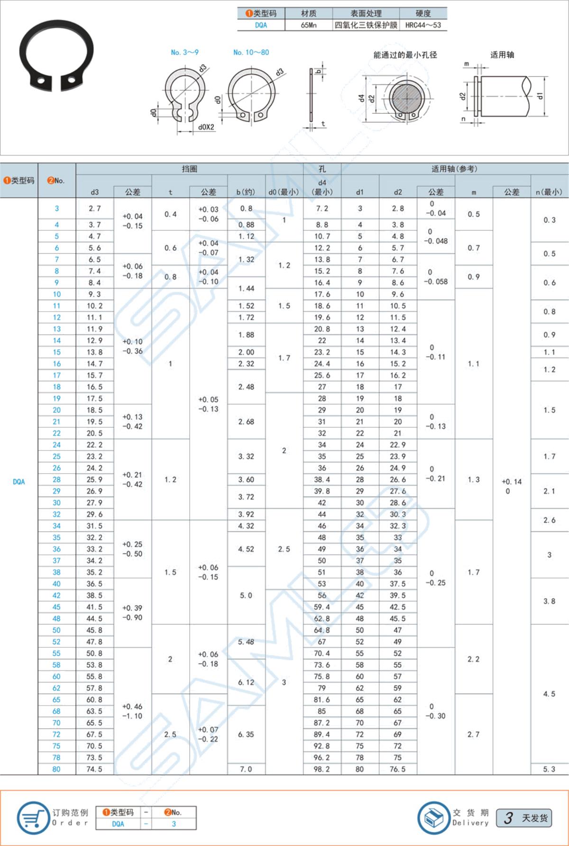Click the delivery box icon

point(433,817)
